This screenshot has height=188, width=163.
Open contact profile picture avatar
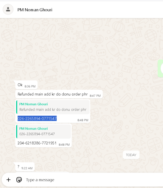coord(8,9)
